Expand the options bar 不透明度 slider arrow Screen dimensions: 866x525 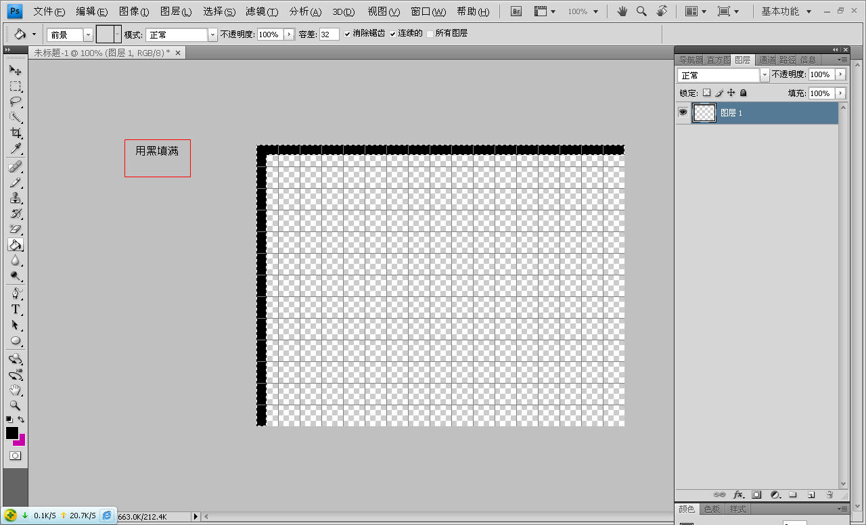290,35
